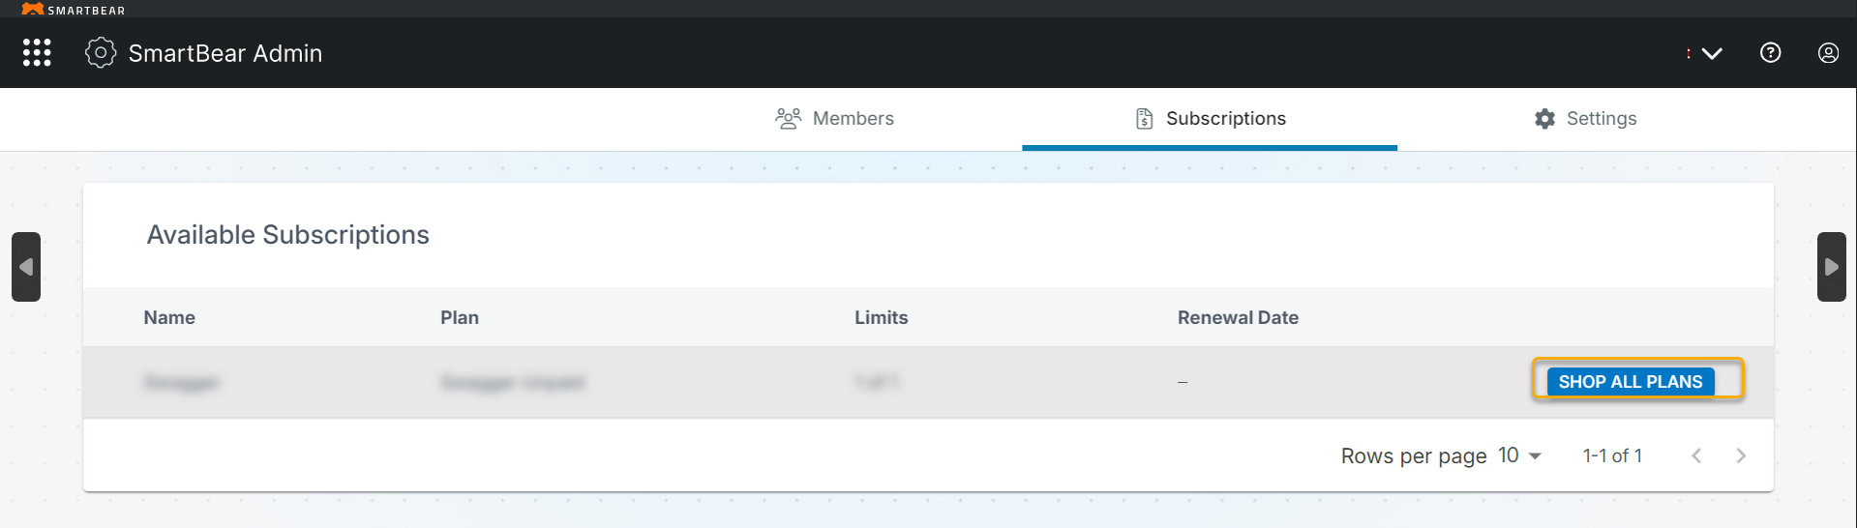Click the SmartBear Admin gear logo icon
The width and height of the screenshot is (1857, 528).
click(101, 52)
